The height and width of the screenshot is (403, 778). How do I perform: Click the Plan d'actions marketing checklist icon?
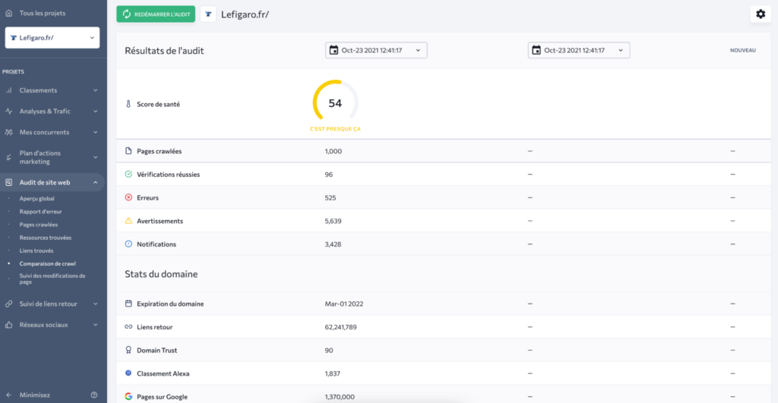pyautogui.click(x=9, y=157)
